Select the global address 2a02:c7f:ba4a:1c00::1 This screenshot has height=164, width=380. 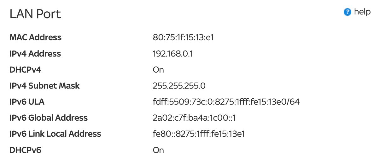[x=194, y=118]
